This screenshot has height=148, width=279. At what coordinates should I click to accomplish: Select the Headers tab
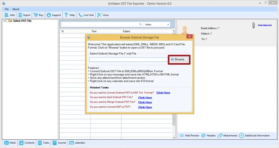point(208,136)
